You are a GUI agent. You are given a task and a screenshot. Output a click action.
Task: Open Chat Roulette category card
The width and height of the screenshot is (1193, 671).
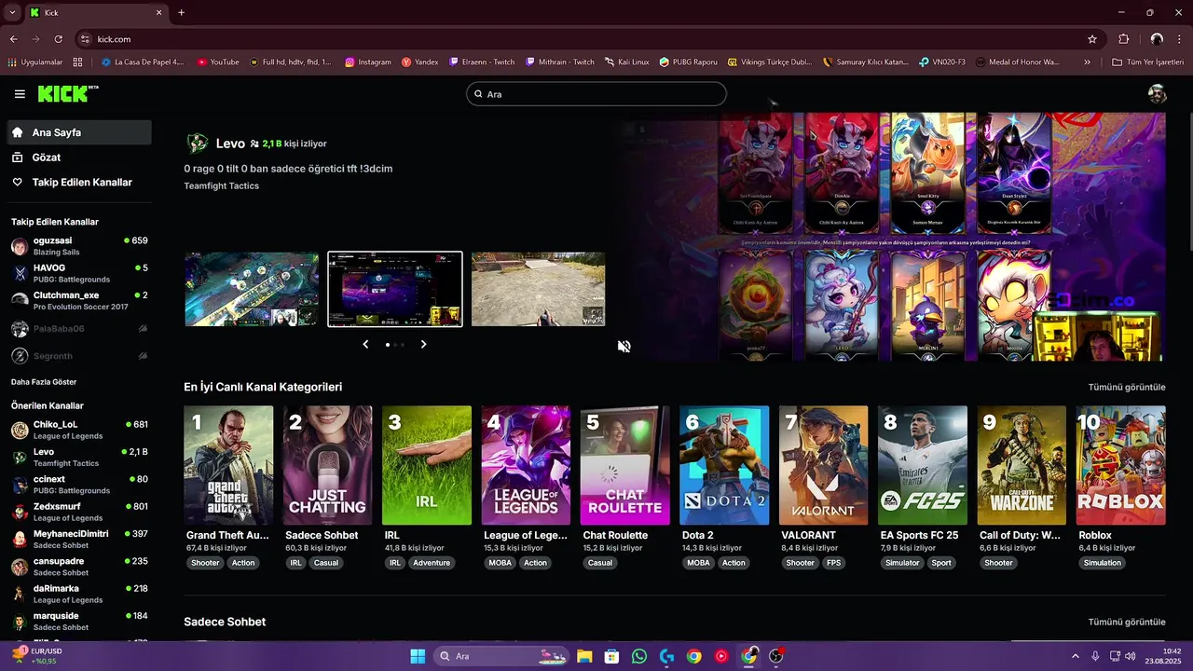(x=624, y=465)
